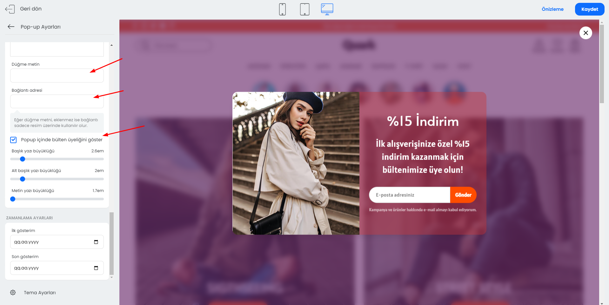Switch to tablet preview icon
Viewport: 609px width, 305px height.
coord(304,9)
